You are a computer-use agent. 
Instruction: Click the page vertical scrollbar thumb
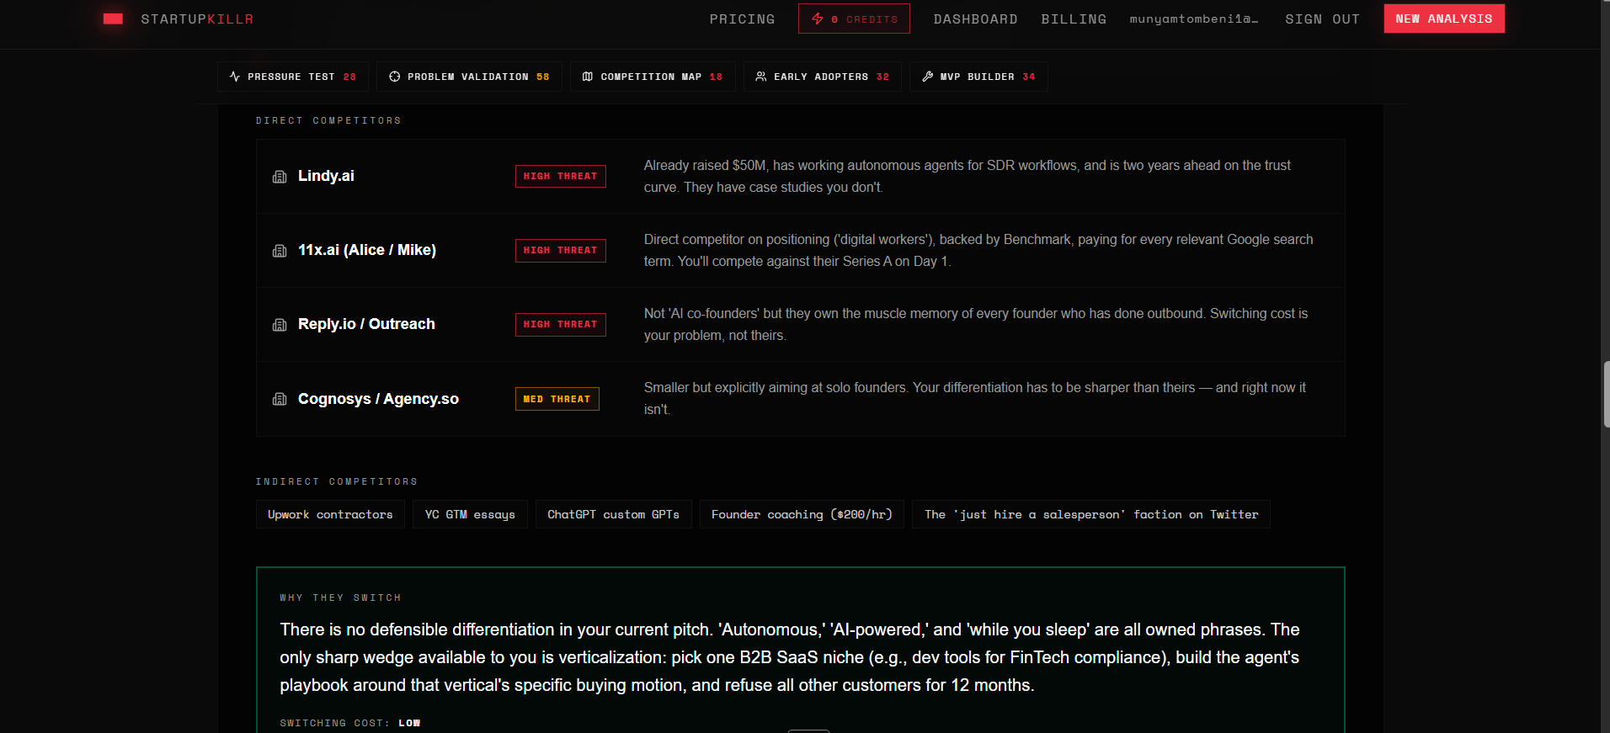1606,395
